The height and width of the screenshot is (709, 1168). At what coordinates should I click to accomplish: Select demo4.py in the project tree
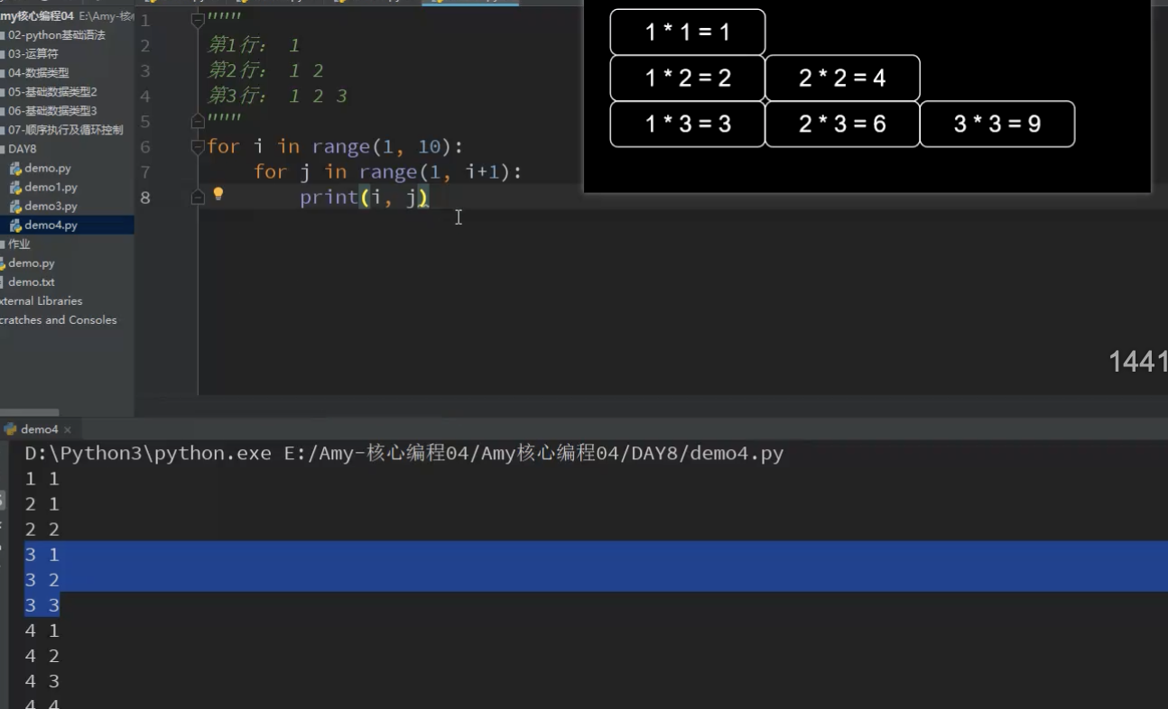[x=51, y=226]
